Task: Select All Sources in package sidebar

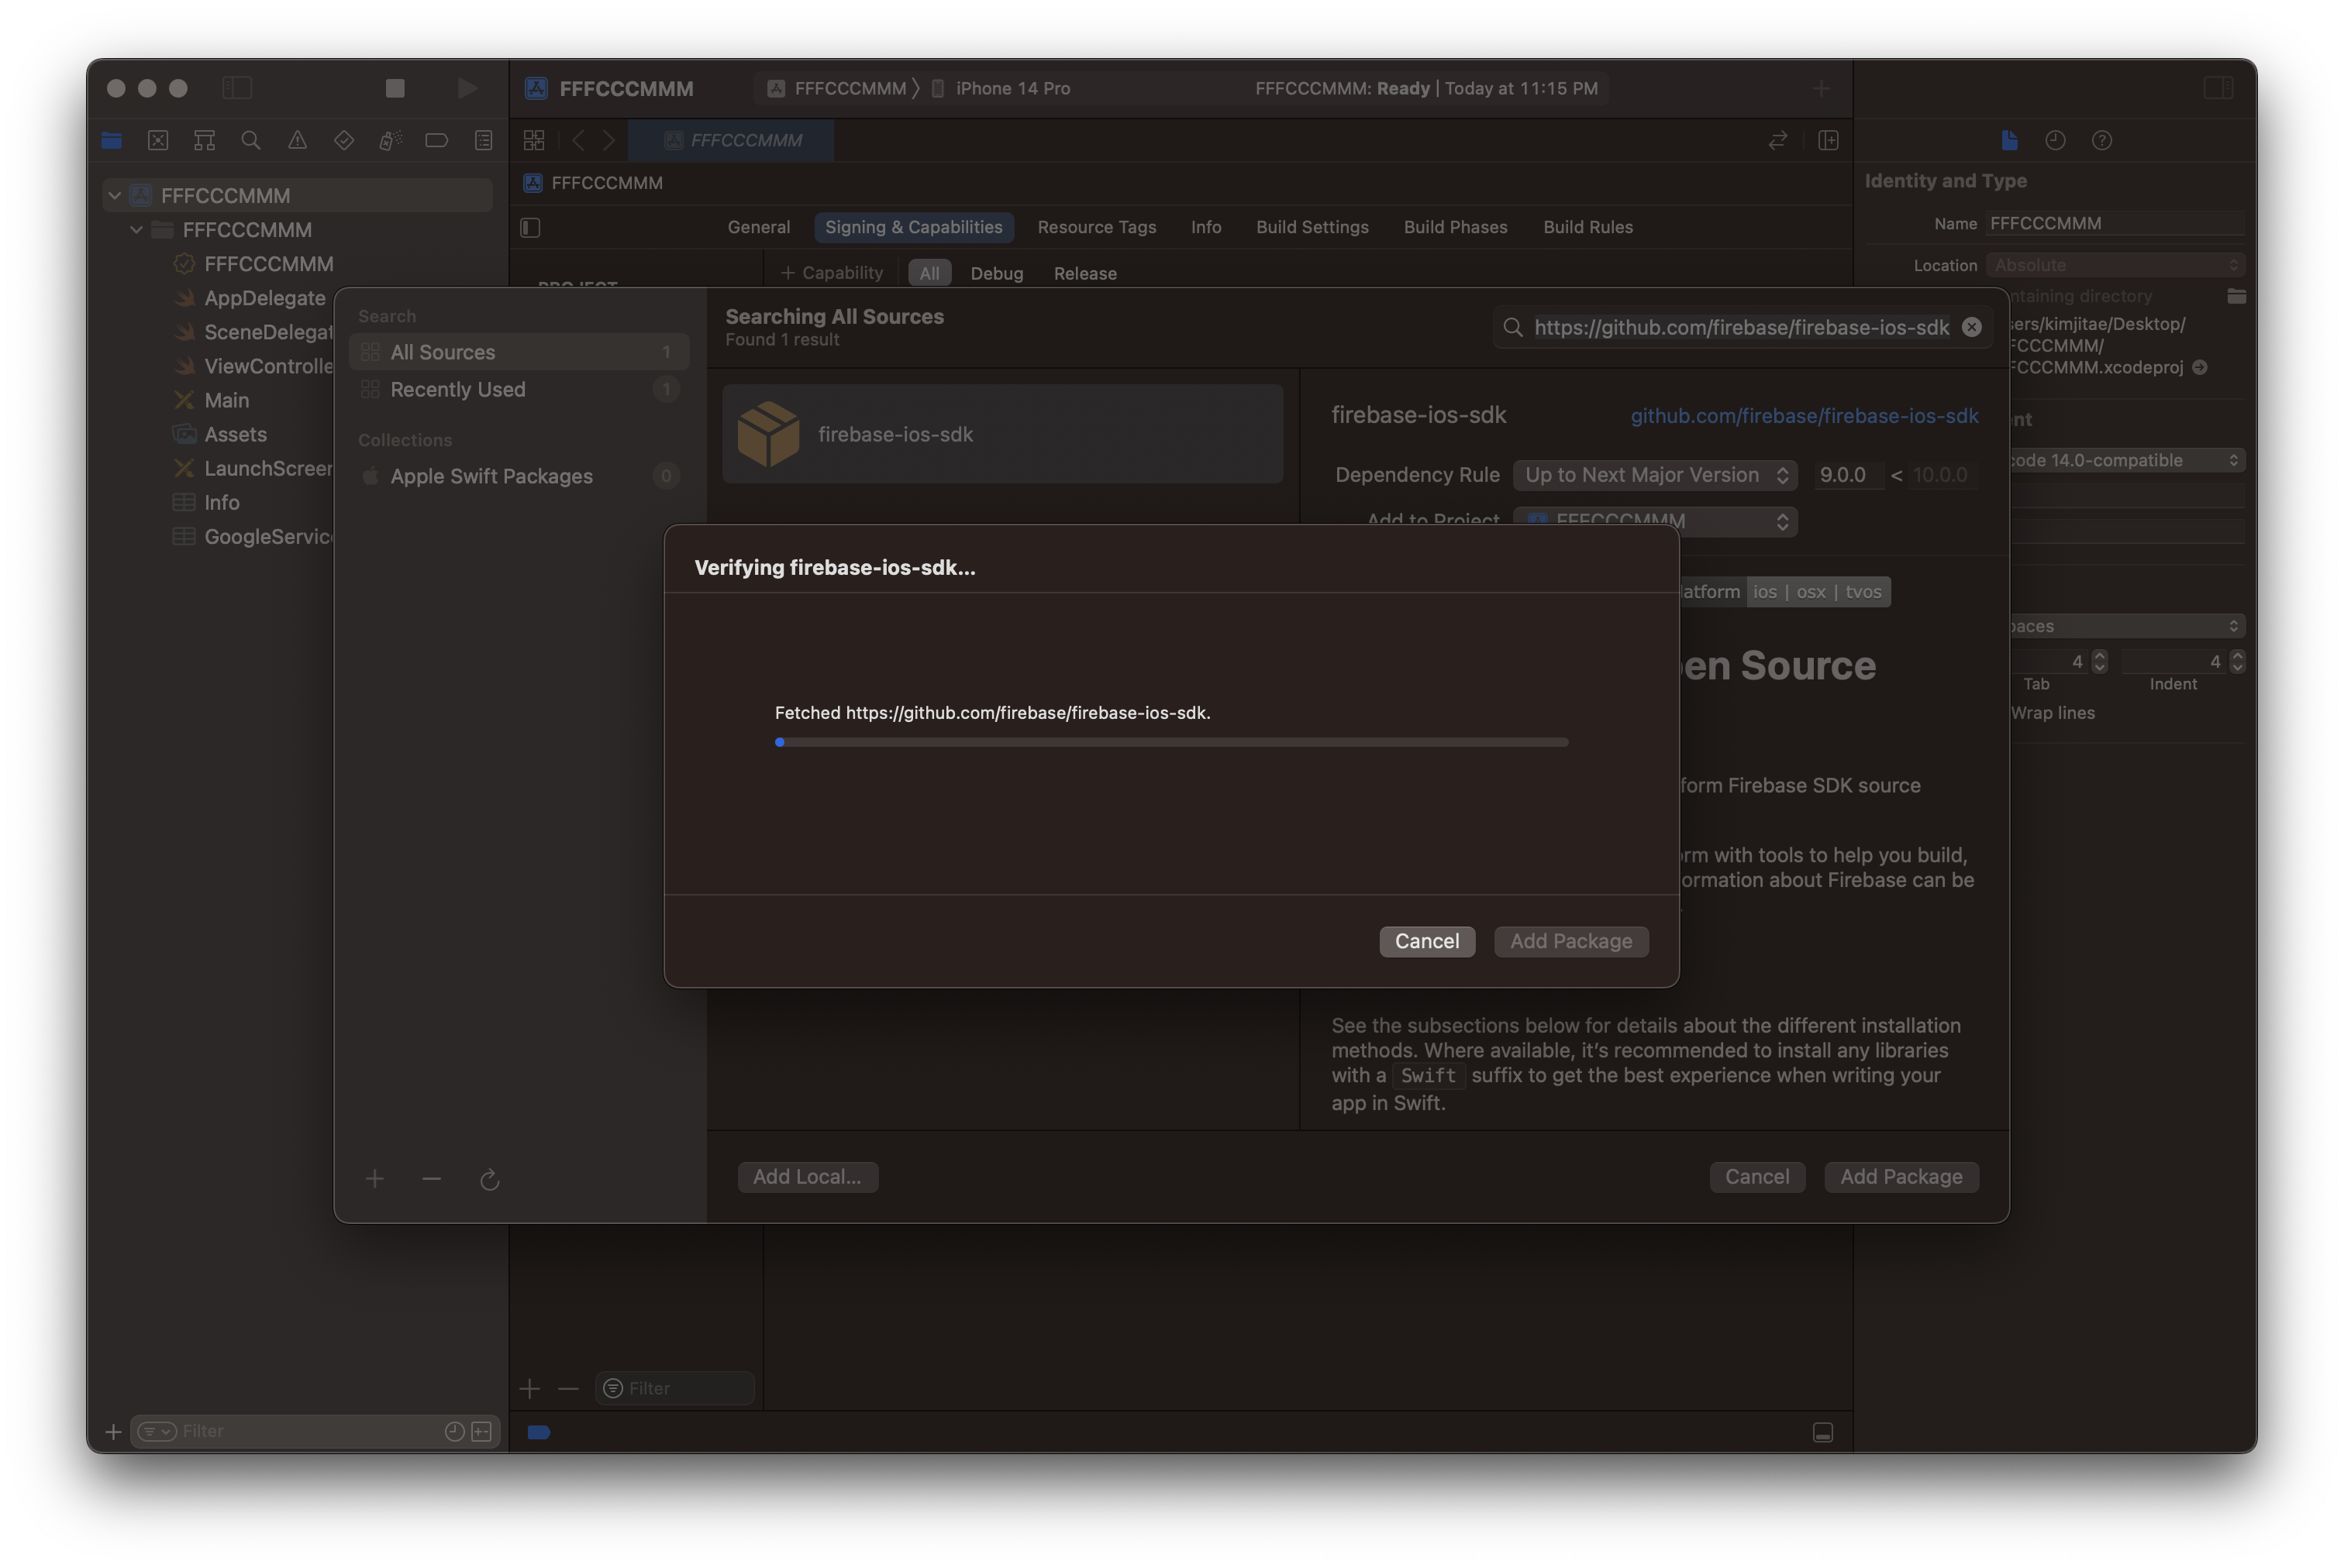Action: (519, 352)
